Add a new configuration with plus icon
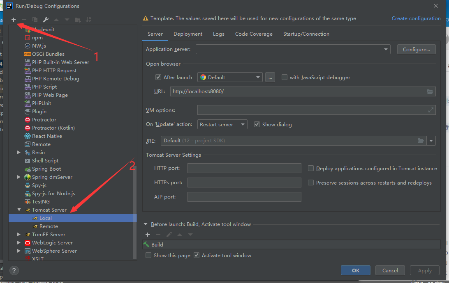 (14, 20)
